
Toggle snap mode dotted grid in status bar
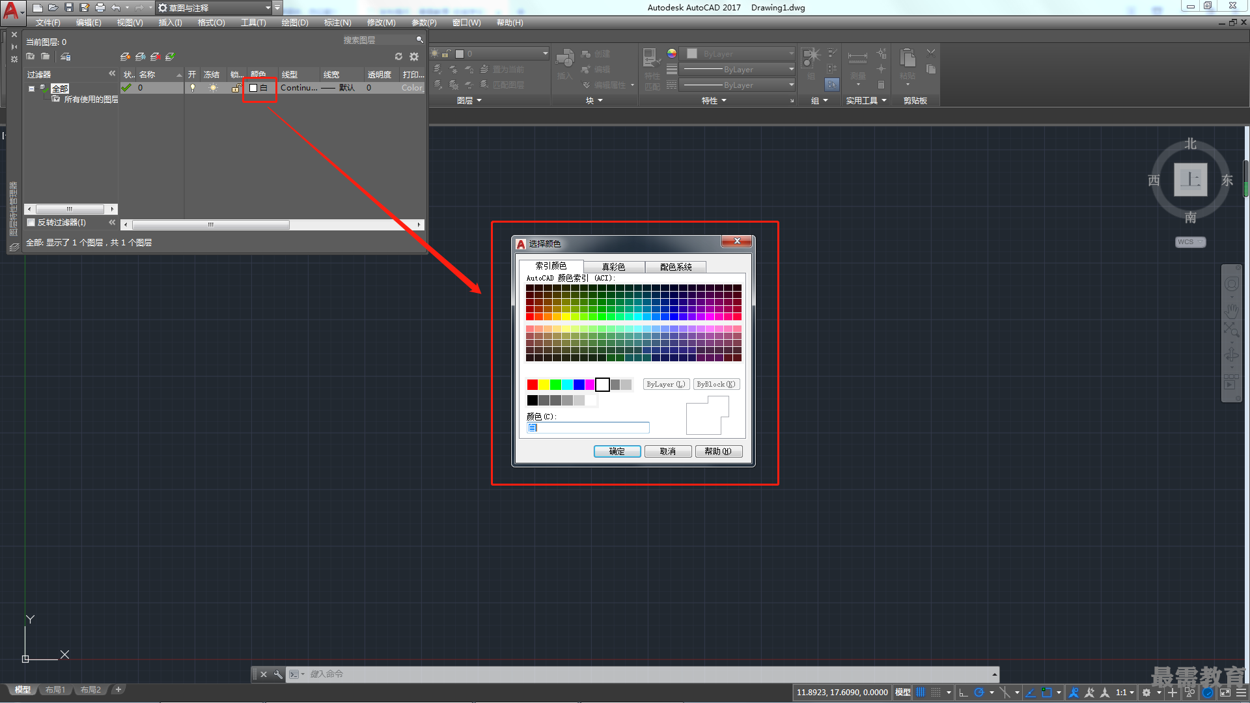coord(936,693)
